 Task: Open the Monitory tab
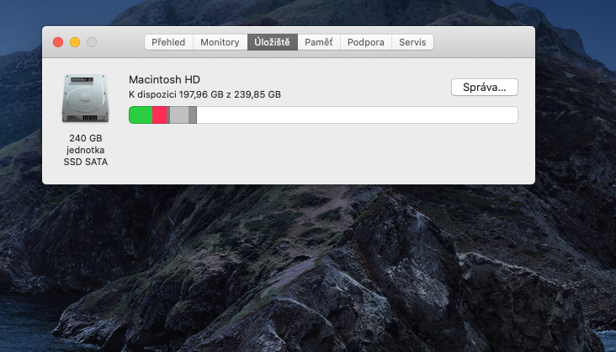[220, 42]
